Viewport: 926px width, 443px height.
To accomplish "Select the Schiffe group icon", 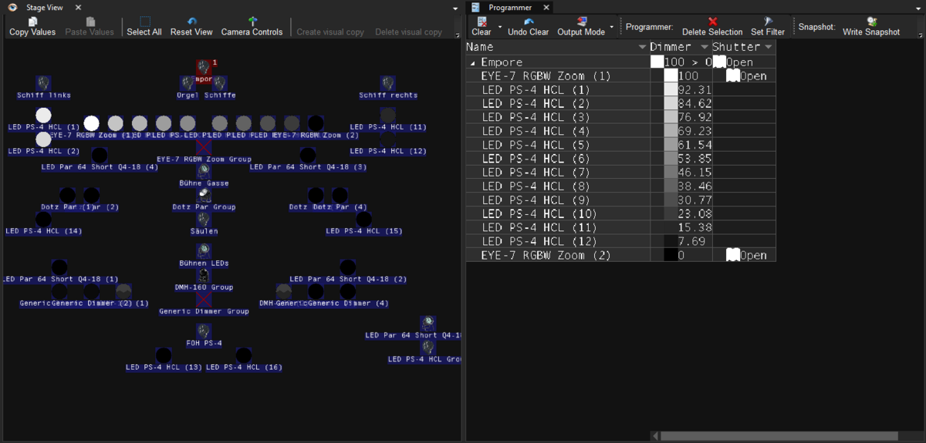I will [x=220, y=82].
